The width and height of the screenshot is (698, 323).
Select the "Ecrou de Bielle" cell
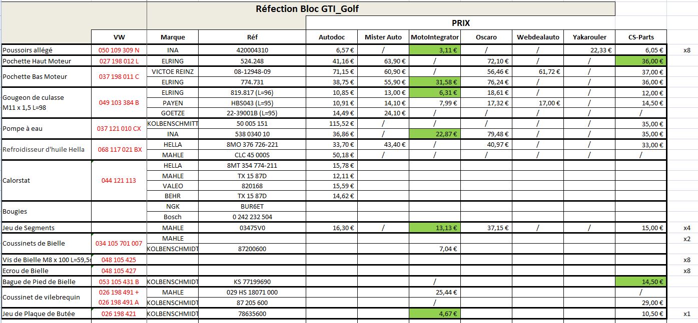coord(47,271)
